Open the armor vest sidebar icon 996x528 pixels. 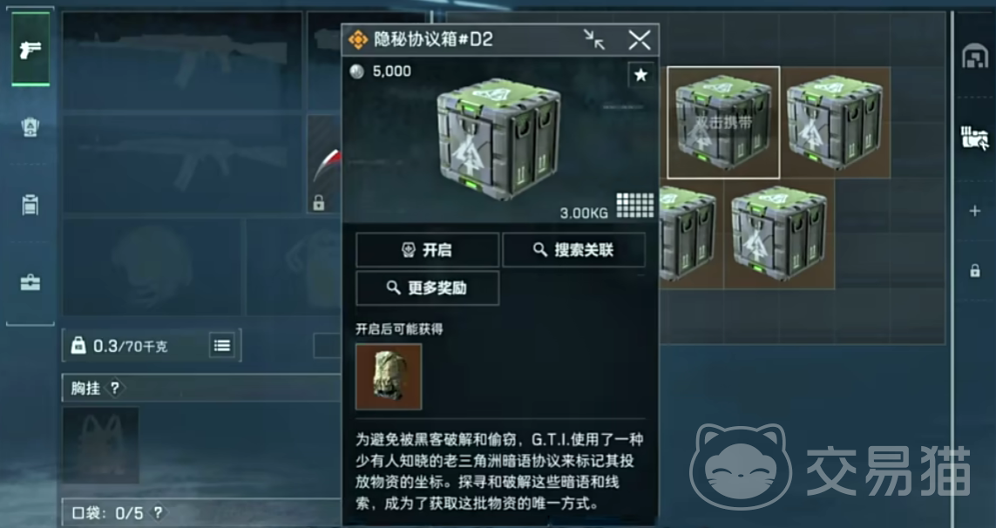tap(30, 128)
